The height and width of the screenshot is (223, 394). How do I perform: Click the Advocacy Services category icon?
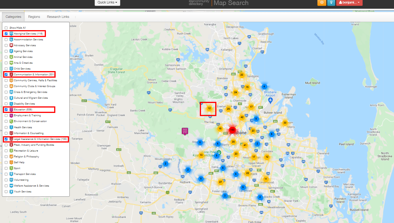(x=11, y=45)
